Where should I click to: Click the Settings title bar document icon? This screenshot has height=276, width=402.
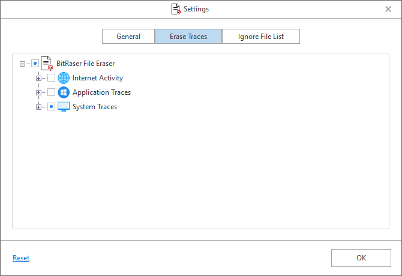pyautogui.click(x=176, y=9)
